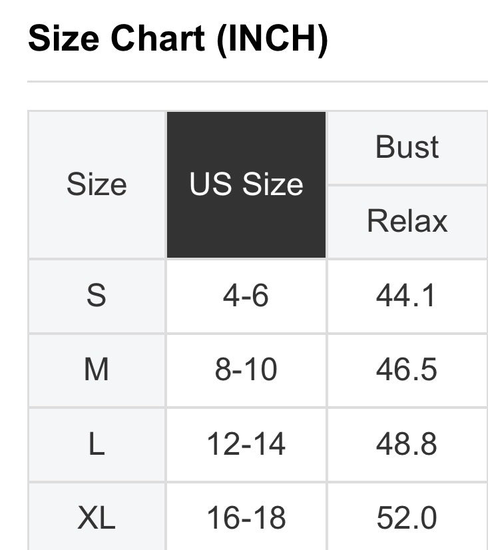Click the 4-6 US size cell

[246, 295]
